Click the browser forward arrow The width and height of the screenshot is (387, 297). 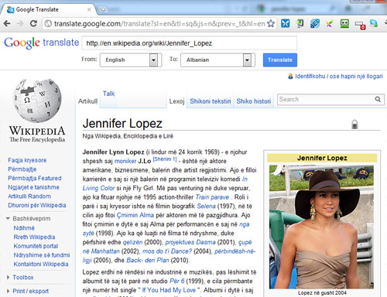coord(20,24)
